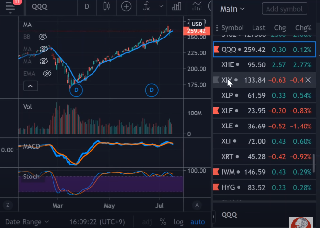Click the 259.42 price label on axis
The width and height of the screenshot is (320, 228).
tap(197, 31)
